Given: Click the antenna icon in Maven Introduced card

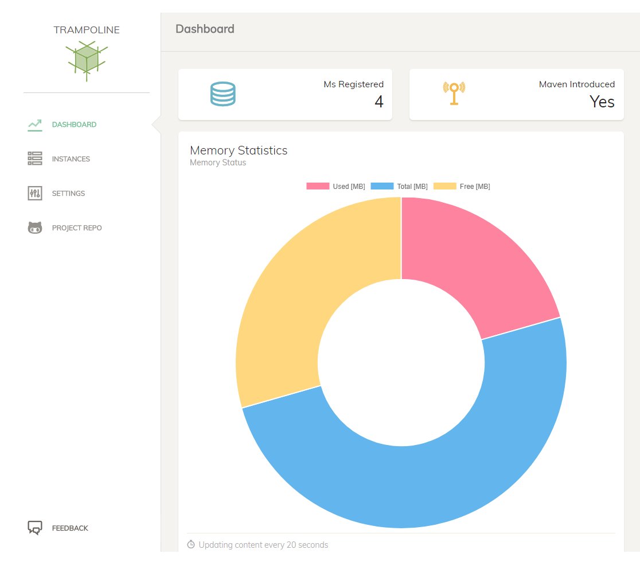Looking at the screenshot, I should tap(454, 93).
